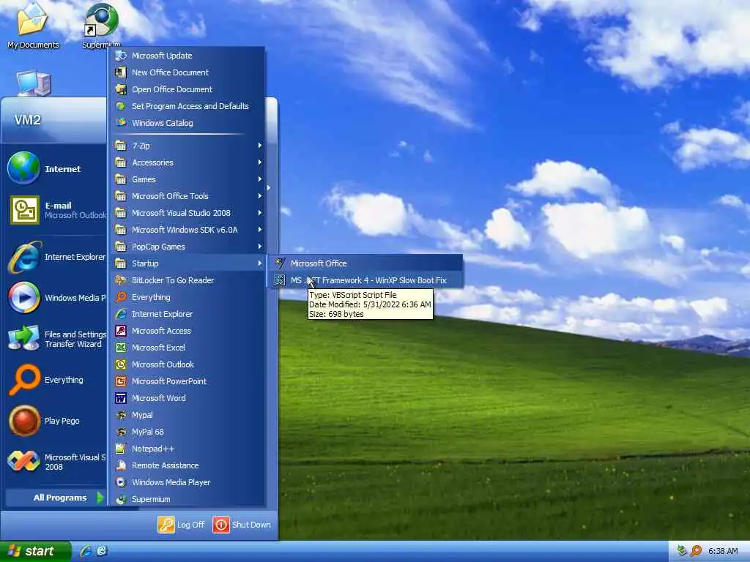Expand Microsoft Windows SDK v6.0A arrow
Image resolution: width=750 pixels, height=562 pixels.
click(x=260, y=230)
